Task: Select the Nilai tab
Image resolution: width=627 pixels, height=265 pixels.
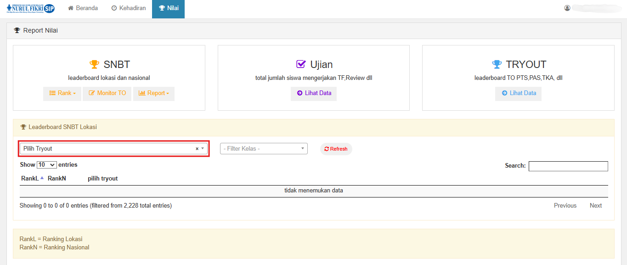Action: tap(168, 8)
